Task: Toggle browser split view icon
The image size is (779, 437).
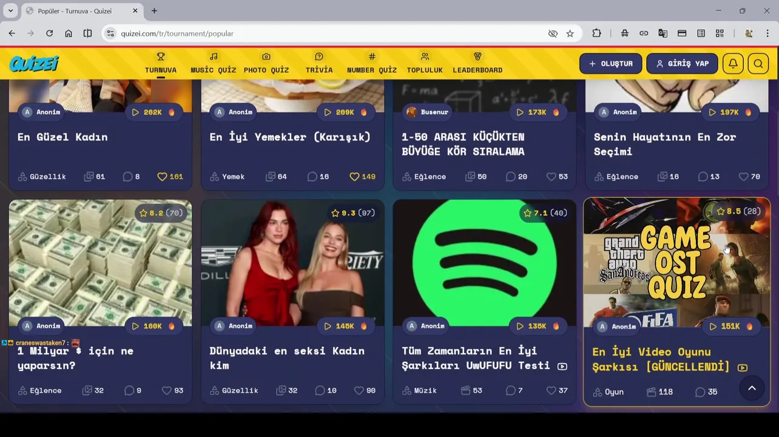Action: (x=87, y=33)
